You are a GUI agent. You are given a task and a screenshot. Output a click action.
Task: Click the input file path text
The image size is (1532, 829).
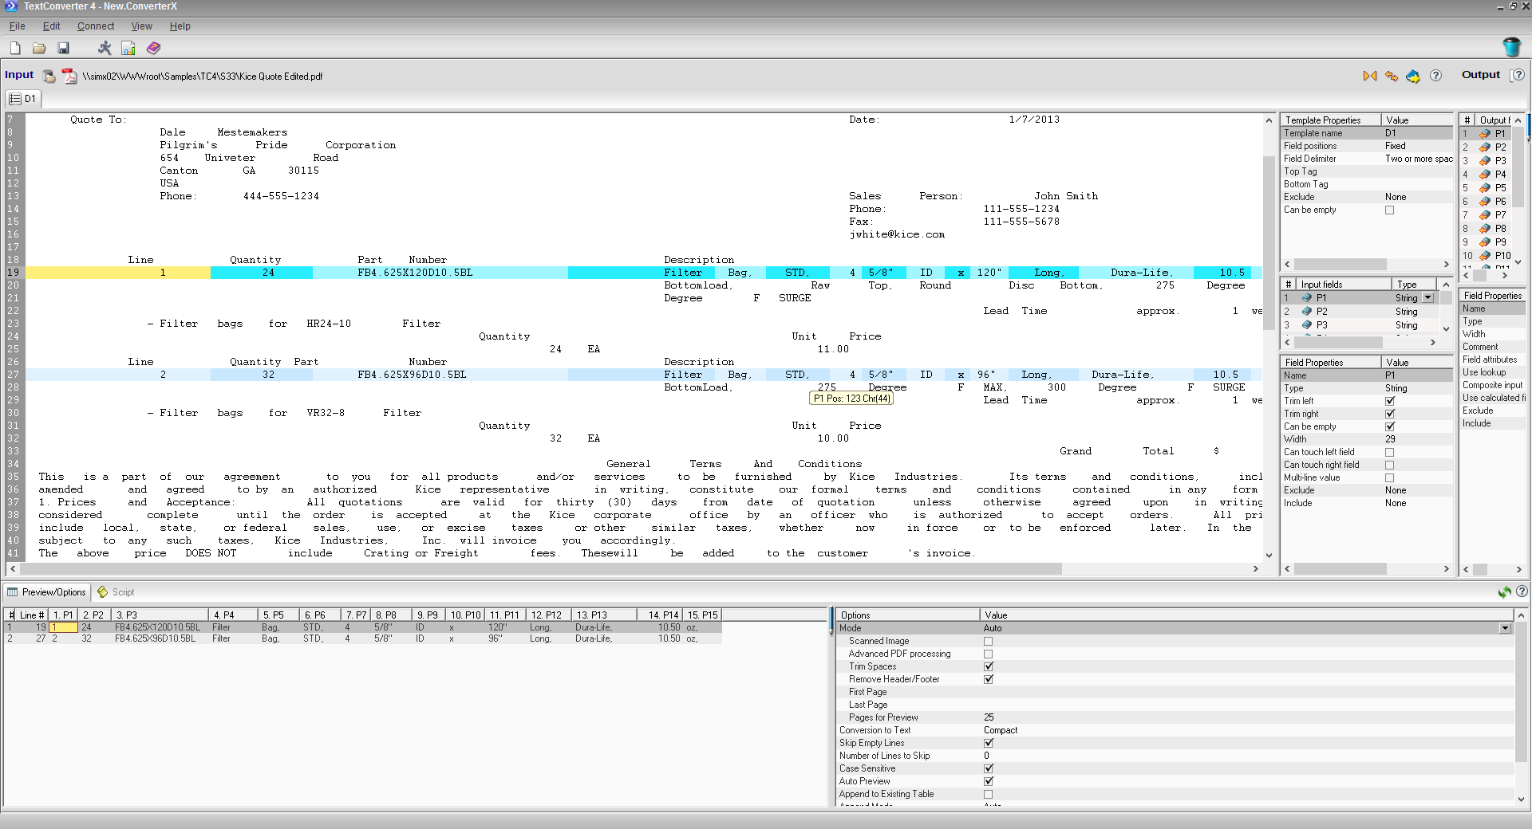203,77
